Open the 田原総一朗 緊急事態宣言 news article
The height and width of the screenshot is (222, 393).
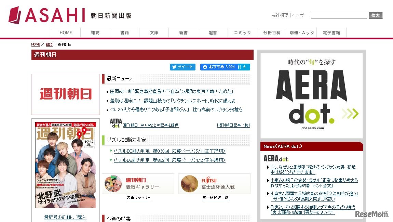(172, 91)
